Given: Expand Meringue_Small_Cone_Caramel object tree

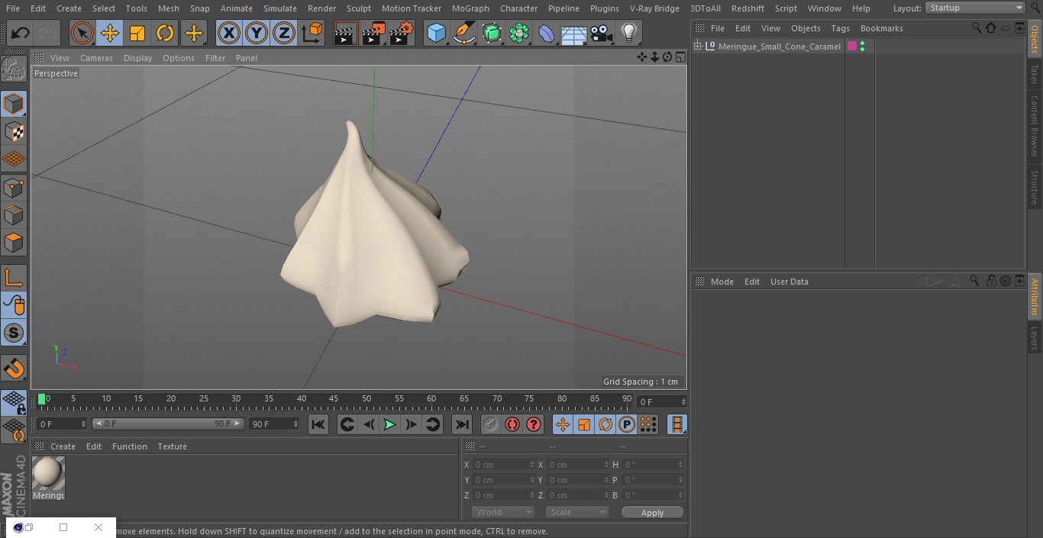Looking at the screenshot, I should 697,47.
